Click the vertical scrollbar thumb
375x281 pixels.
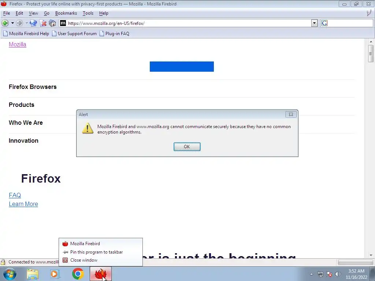tap(371, 53)
